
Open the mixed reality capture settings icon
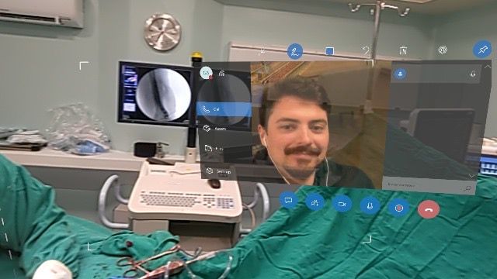tap(443, 50)
